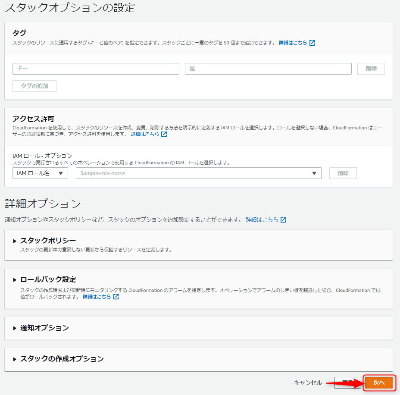Click 削除 button next to IAM role
This screenshot has width=400, height=395.
pyautogui.click(x=343, y=173)
